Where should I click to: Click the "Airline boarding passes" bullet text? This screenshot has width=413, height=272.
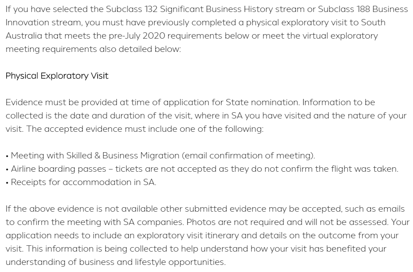pyautogui.click(x=59, y=169)
